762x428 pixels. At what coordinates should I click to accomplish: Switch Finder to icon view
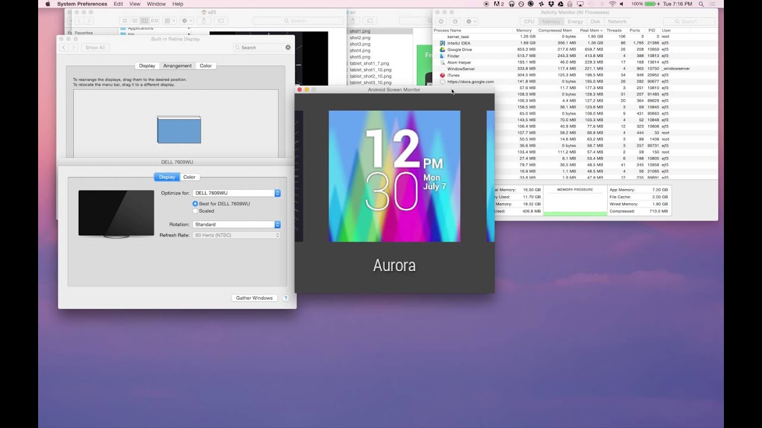pyautogui.click(x=125, y=21)
